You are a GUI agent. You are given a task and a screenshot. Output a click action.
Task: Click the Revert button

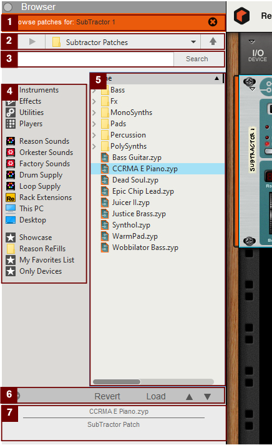pos(107,396)
